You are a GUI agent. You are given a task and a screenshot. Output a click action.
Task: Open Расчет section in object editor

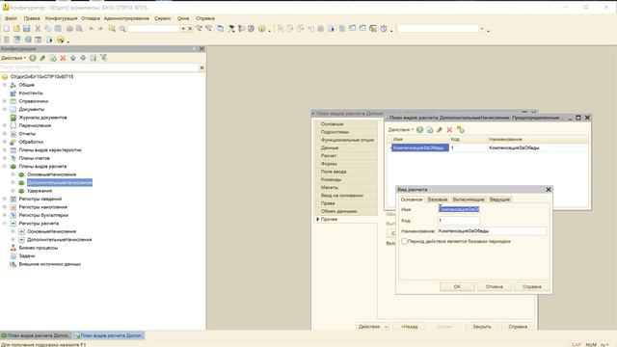(329, 156)
